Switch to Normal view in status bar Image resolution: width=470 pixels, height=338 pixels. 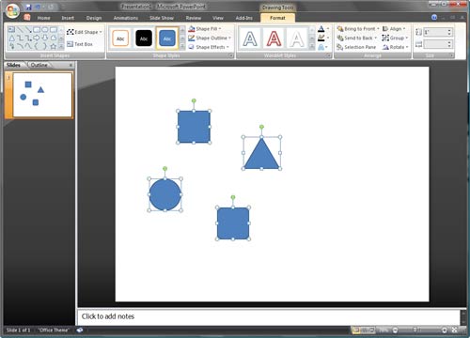tap(356, 330)
